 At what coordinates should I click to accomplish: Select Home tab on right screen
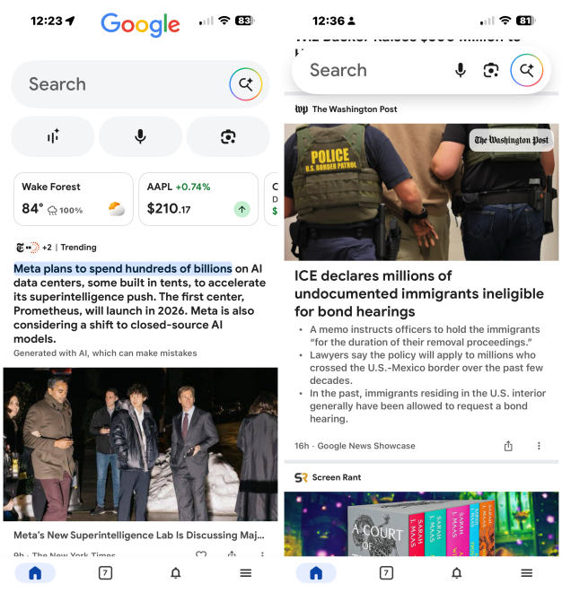click(x=316, y=573)
